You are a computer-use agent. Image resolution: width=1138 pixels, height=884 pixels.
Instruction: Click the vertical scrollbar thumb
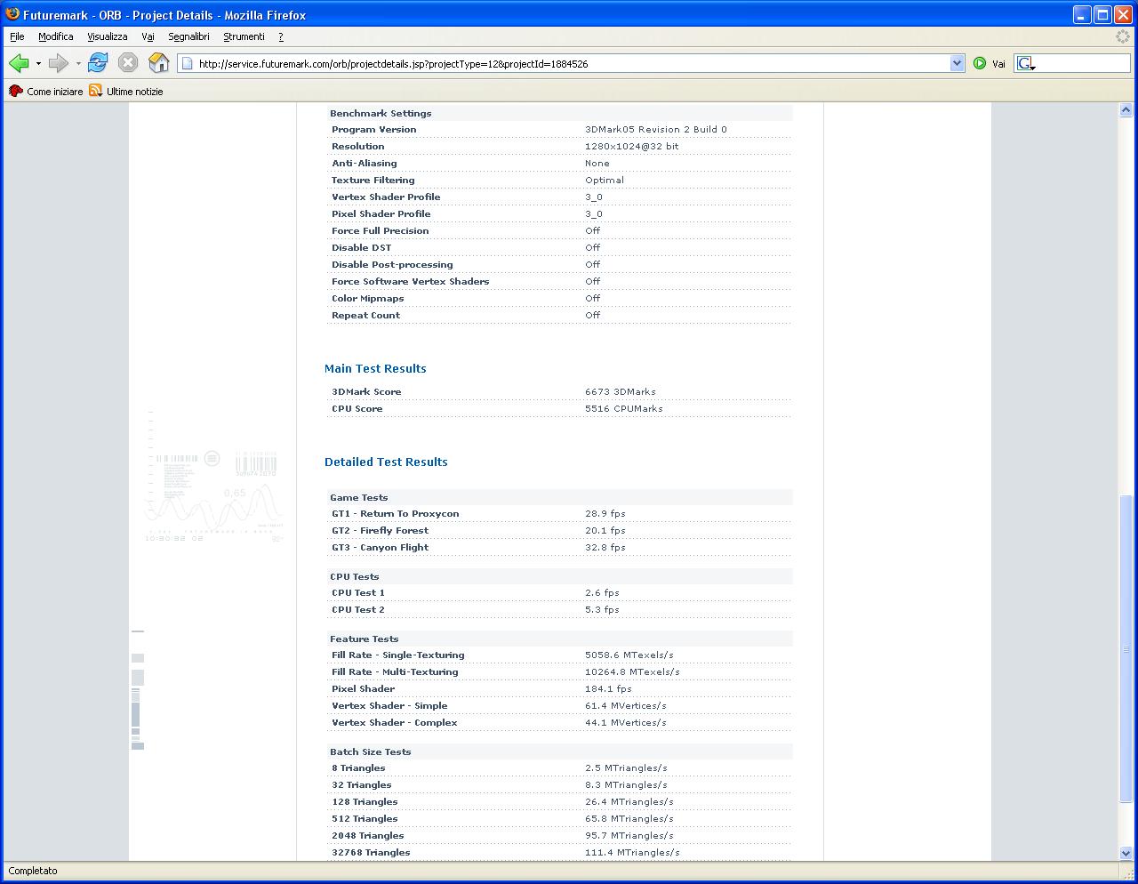(1126, 649)
